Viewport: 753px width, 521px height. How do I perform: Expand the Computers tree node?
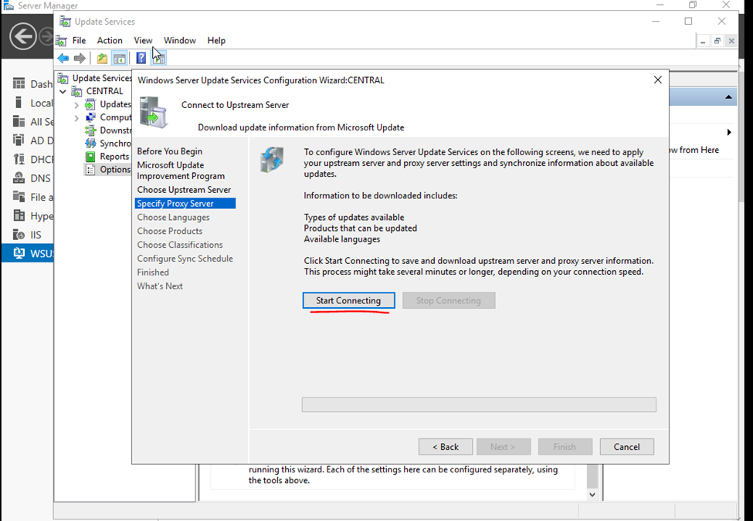(x=76, y=118)
